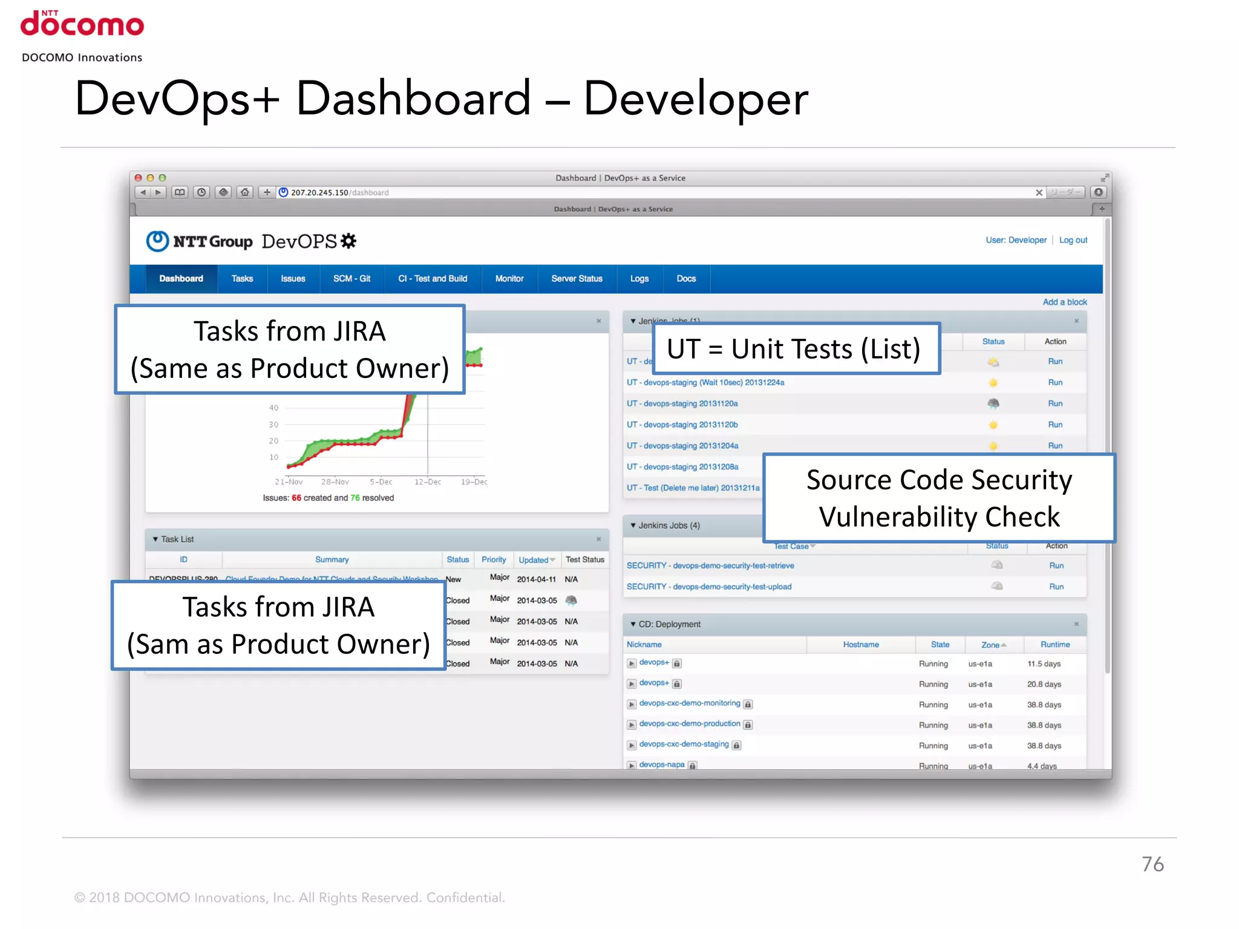The width and height of the screenshot is (1239, 929).
Task: Sort Task List by Updated column
Action: point(537,559)
